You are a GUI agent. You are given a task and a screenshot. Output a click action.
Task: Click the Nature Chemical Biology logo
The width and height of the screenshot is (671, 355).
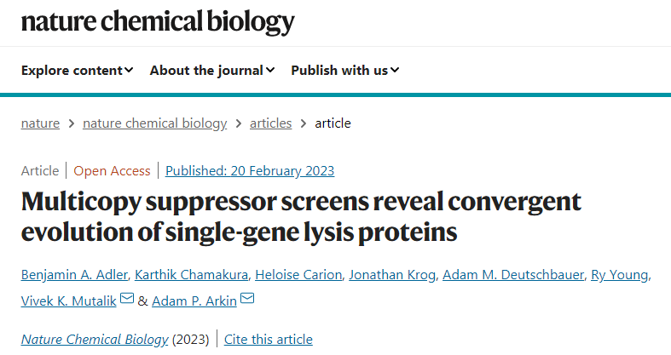(x=158, y=20)
